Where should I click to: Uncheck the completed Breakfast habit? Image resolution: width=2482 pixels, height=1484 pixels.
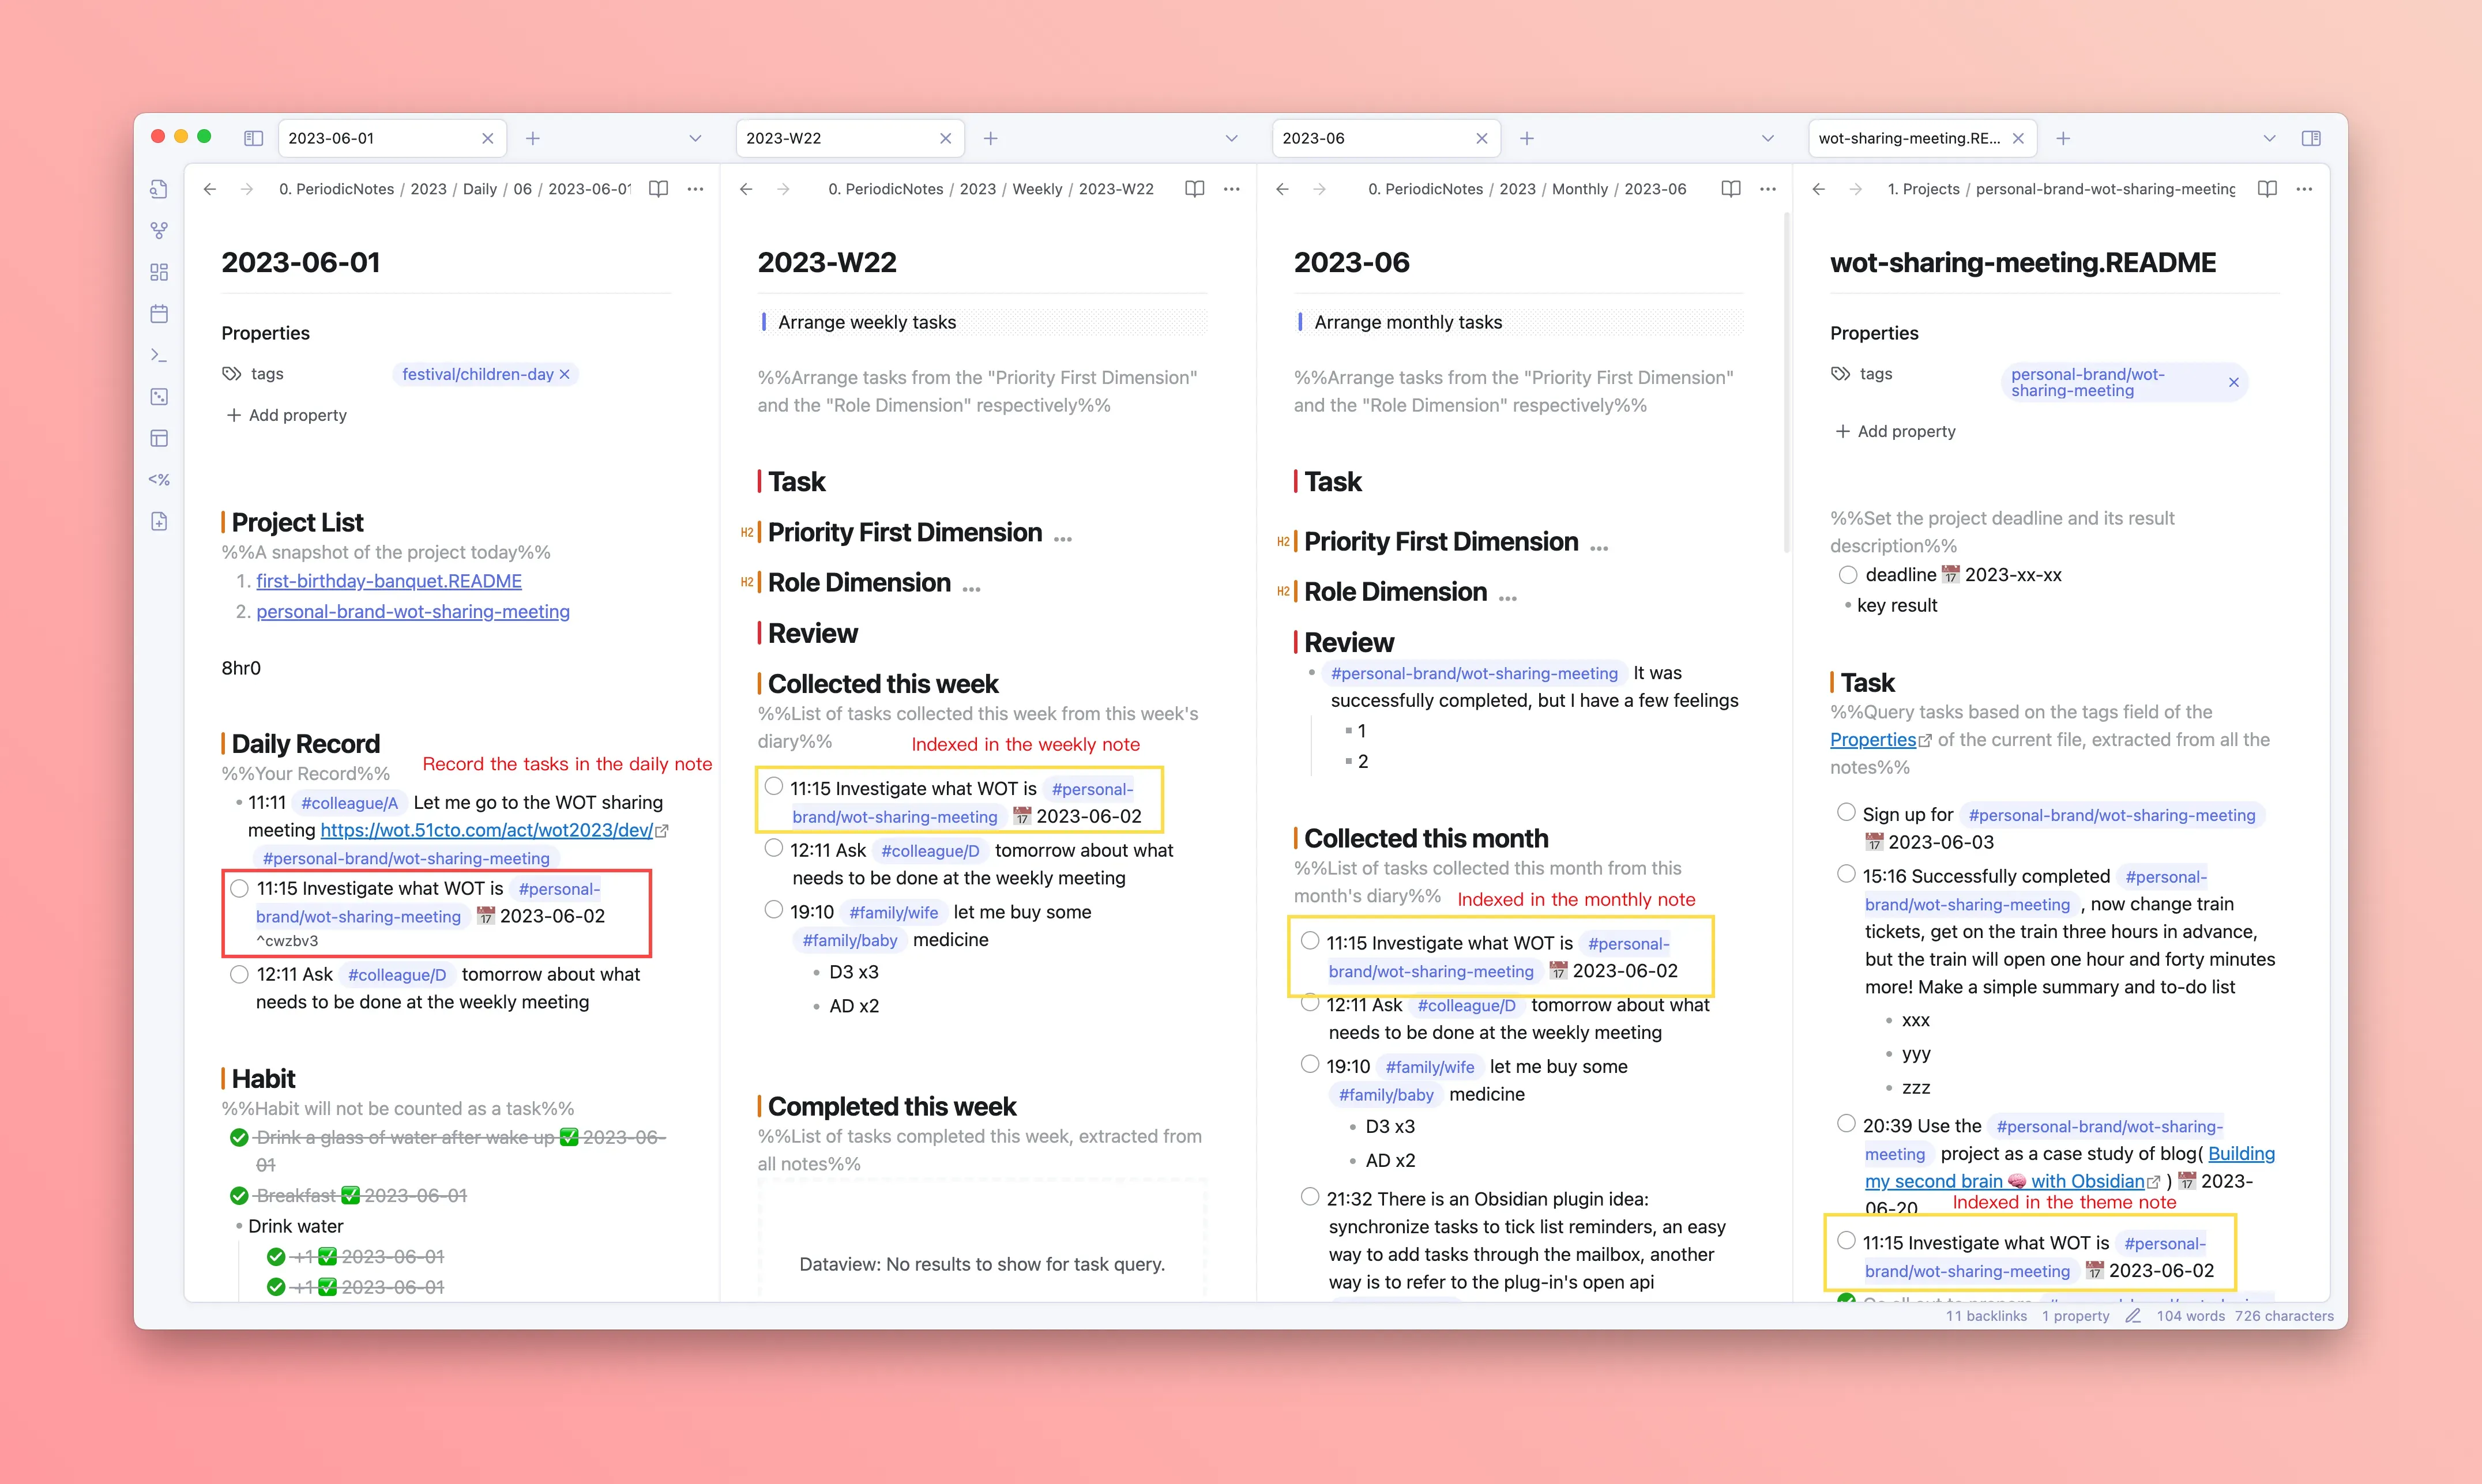(x=239, y=1196)
